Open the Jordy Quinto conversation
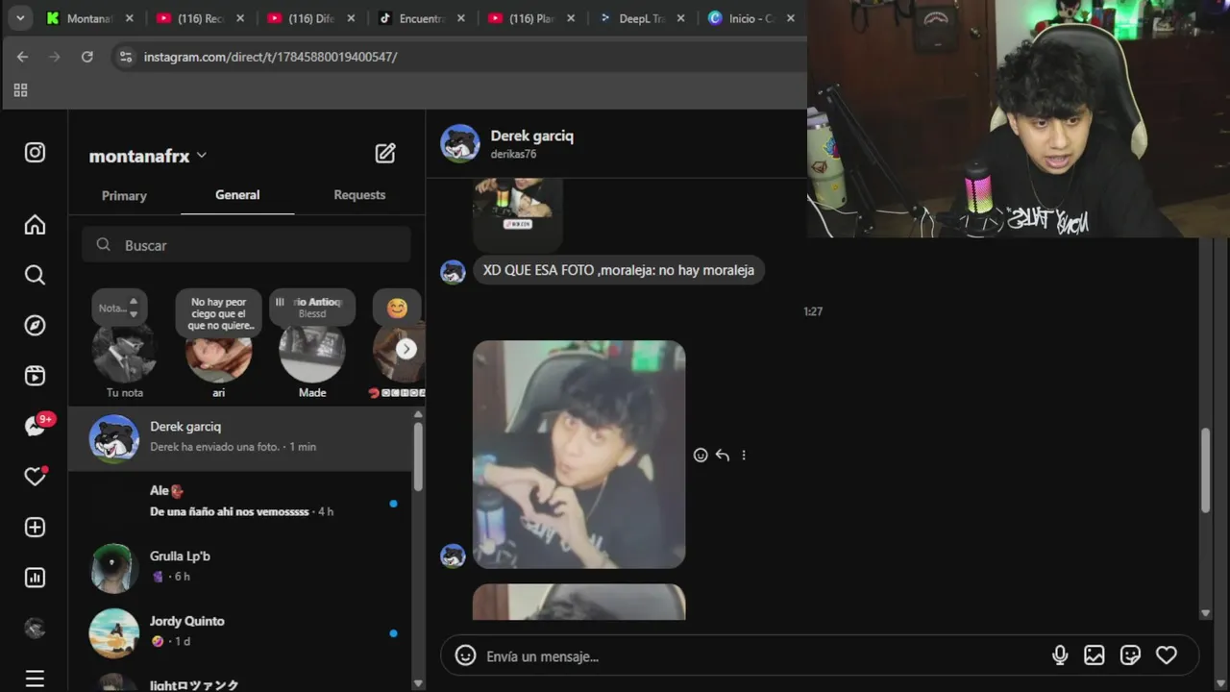 pyautogui.click(x=240, y=632)
